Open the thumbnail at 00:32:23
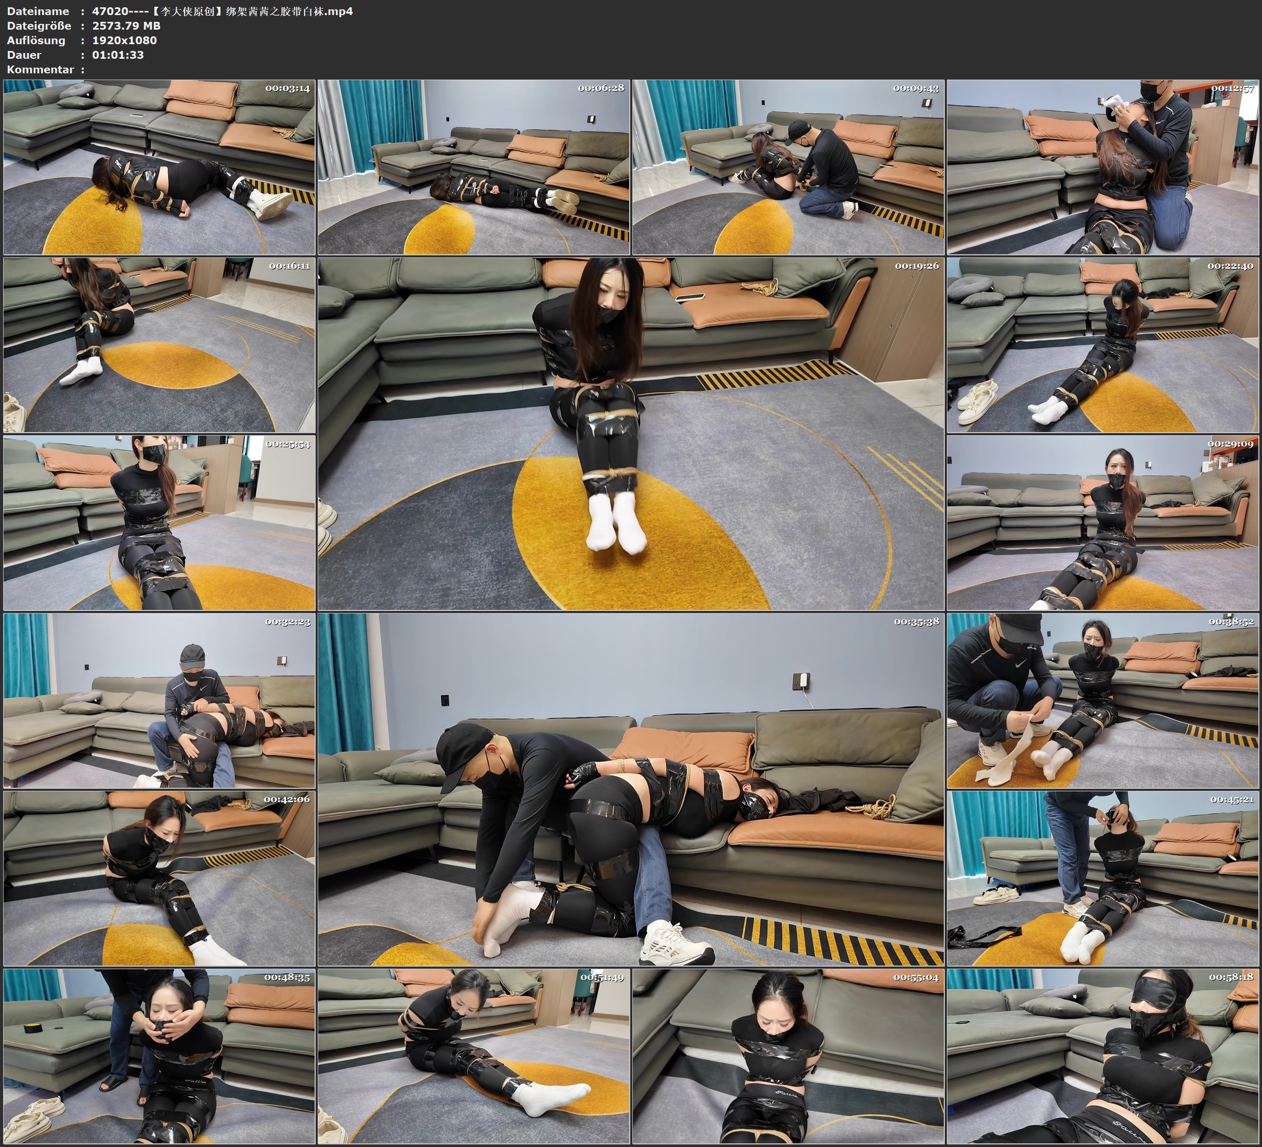Screen dimensions: 1262x1147 pos(159,700)
